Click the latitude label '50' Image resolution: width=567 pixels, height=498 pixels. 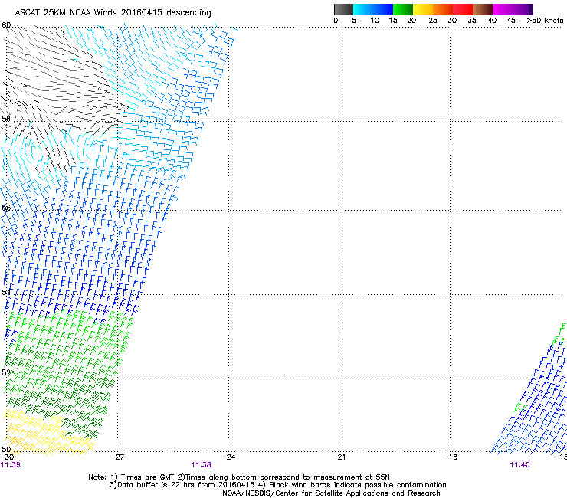point(6,449)
